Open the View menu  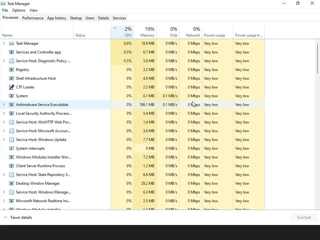coord(33,10)
